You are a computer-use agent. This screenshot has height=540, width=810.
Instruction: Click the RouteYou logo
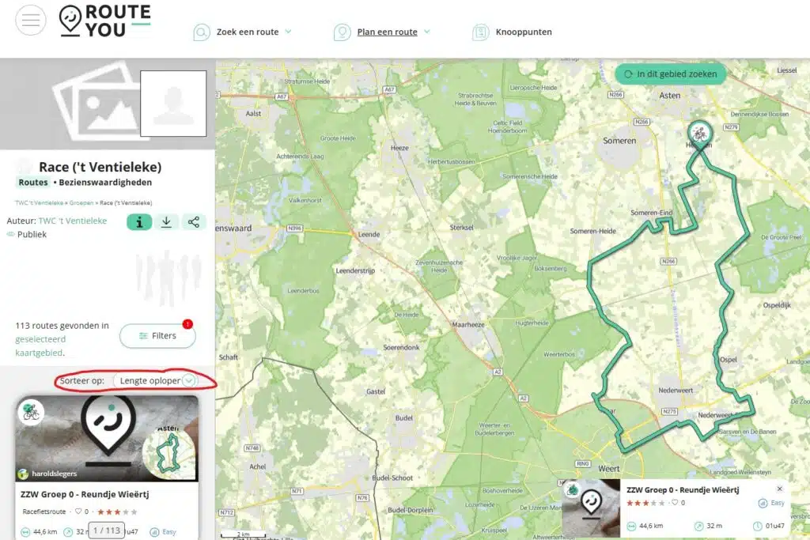105,21
